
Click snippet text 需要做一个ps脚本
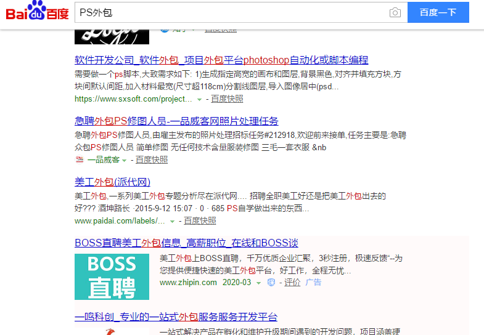click(107, 75)
